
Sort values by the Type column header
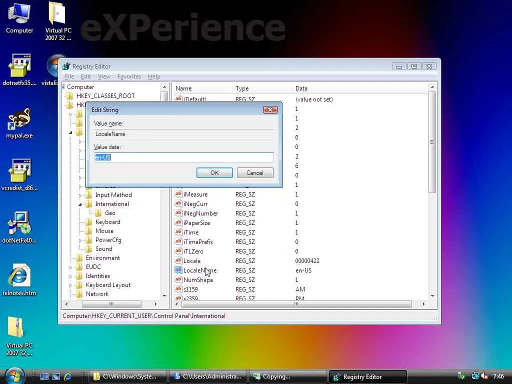click(x=262, y=88)
